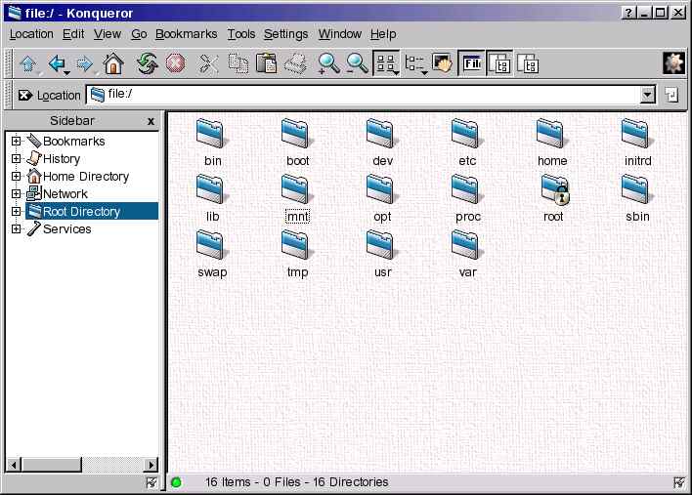Viewport: 692px width, 495px height.
Task: Expand the Home Directory tree node
Action: click(16, 177)
